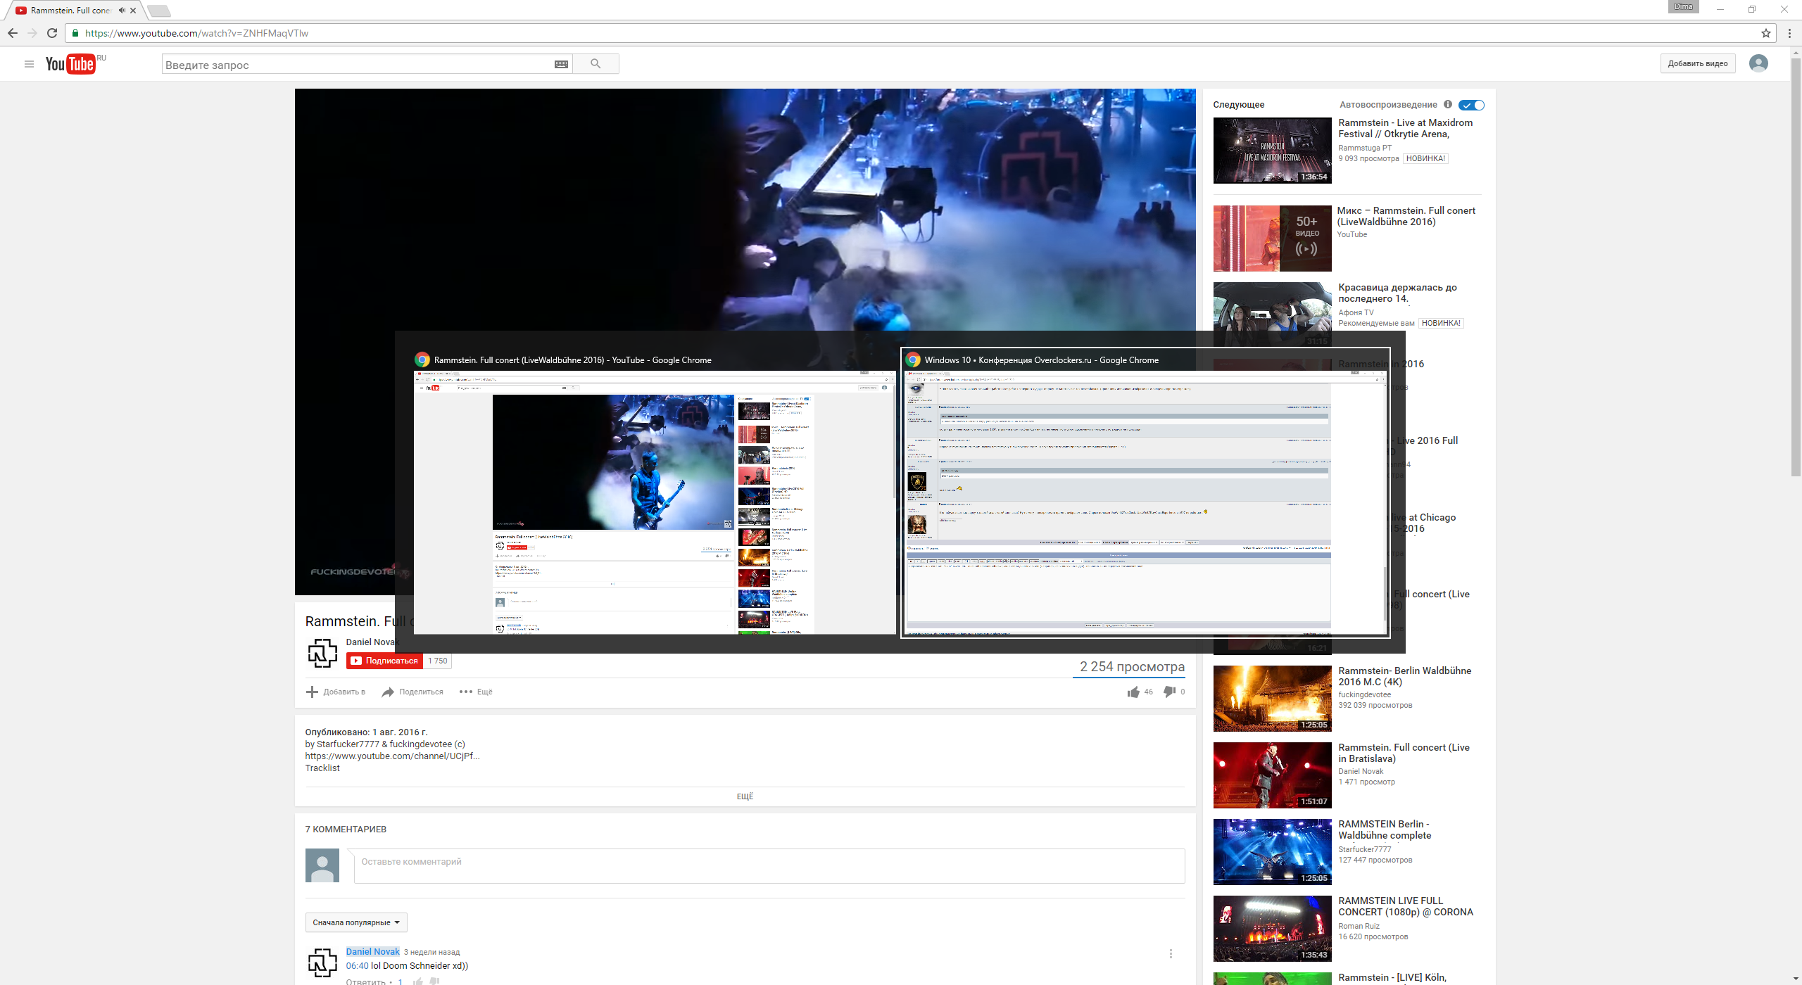The image size is (1802, 985).
Task: Open comment options three-dot menu
Action: 1171,954
